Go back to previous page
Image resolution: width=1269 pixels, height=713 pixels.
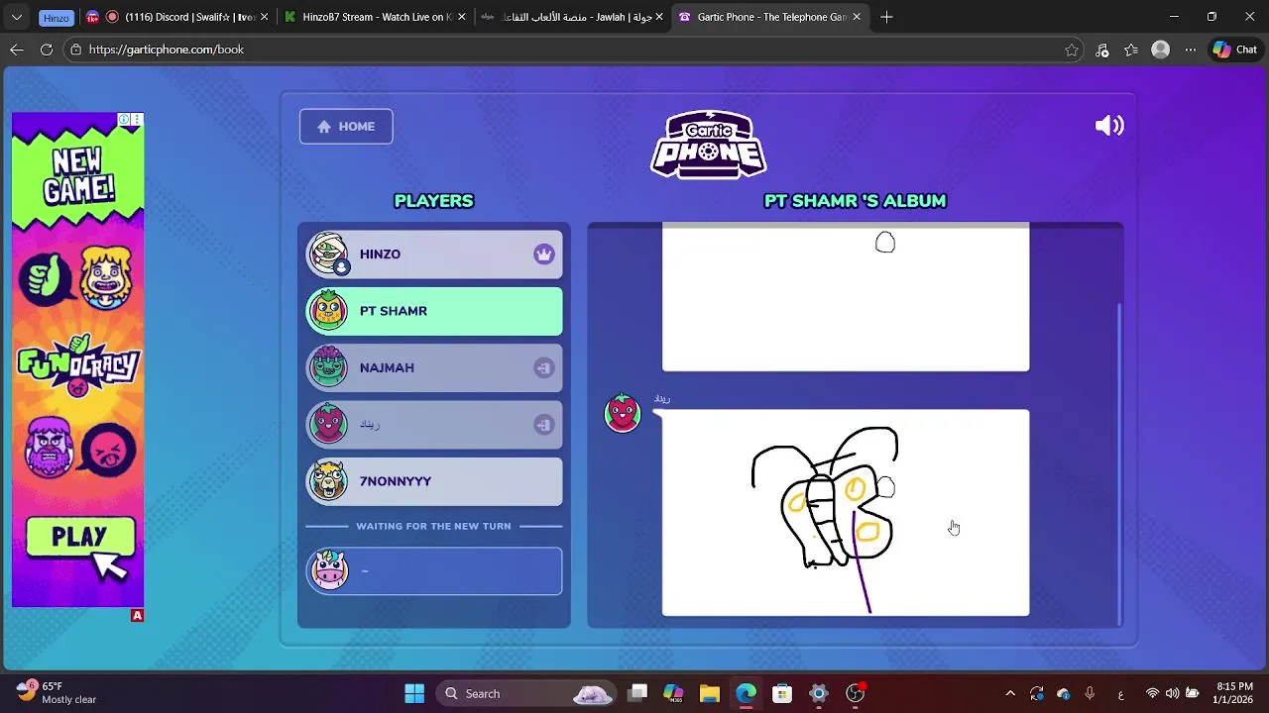pyautogui.click(x=17, y=50)
